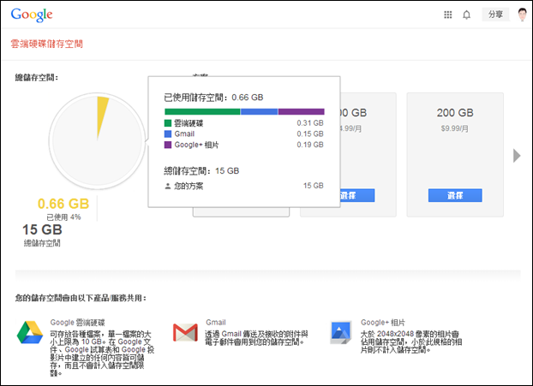
Task: Open the account avatar menu
Action: (522, 15)
